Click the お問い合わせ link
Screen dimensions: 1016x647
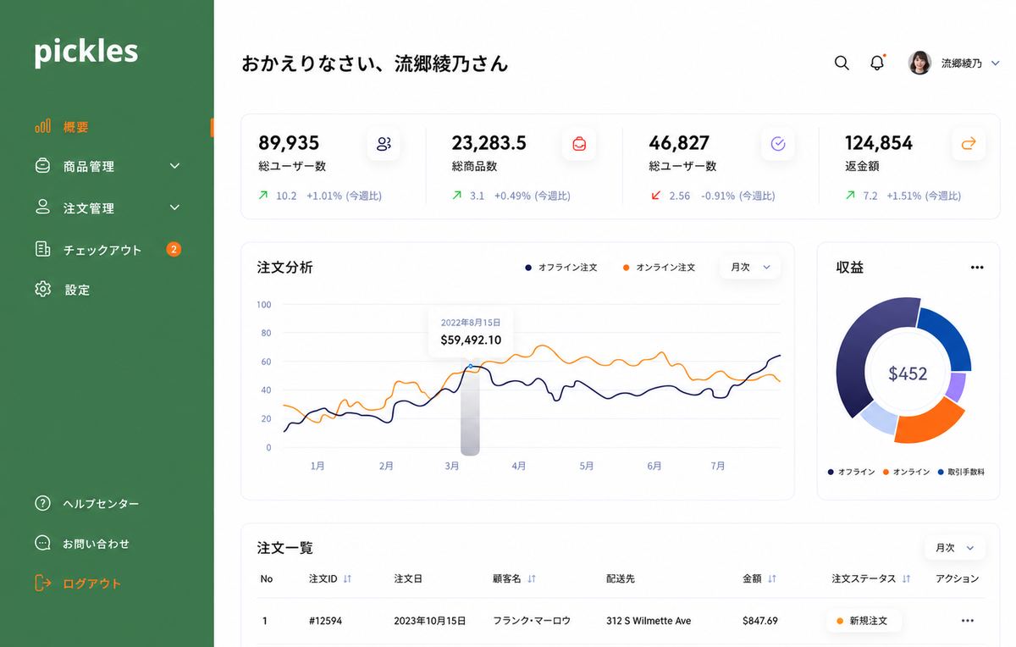point(96,544)
